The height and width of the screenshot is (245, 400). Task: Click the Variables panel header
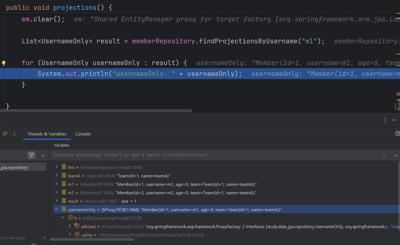[x=62, y=145]
